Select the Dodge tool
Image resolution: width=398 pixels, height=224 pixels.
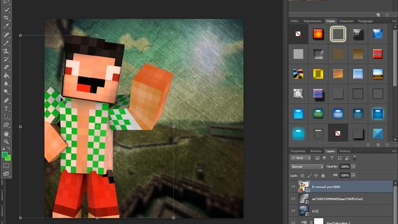tap(6, 91)
